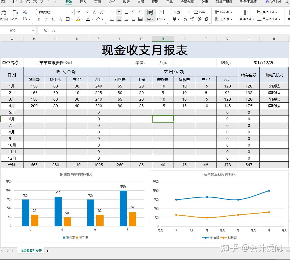Open the 文件 menu
Viewport: 290px width, 260px height.
click(4, 2)
